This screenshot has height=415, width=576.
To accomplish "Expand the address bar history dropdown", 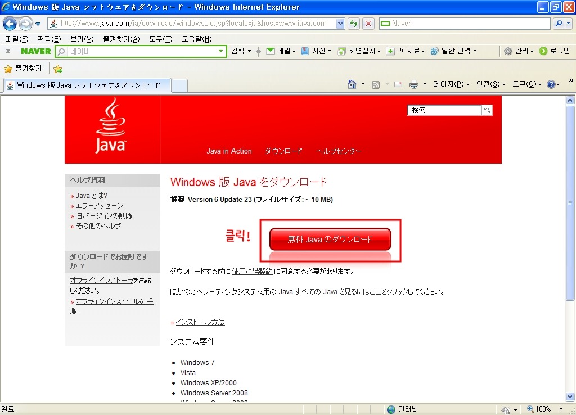I will tap(340, 24).
